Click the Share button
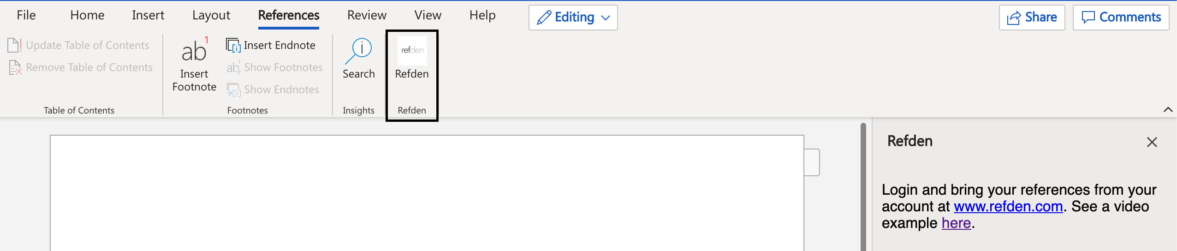Screen dimensions: 1177x251 tap(1032, 18)
